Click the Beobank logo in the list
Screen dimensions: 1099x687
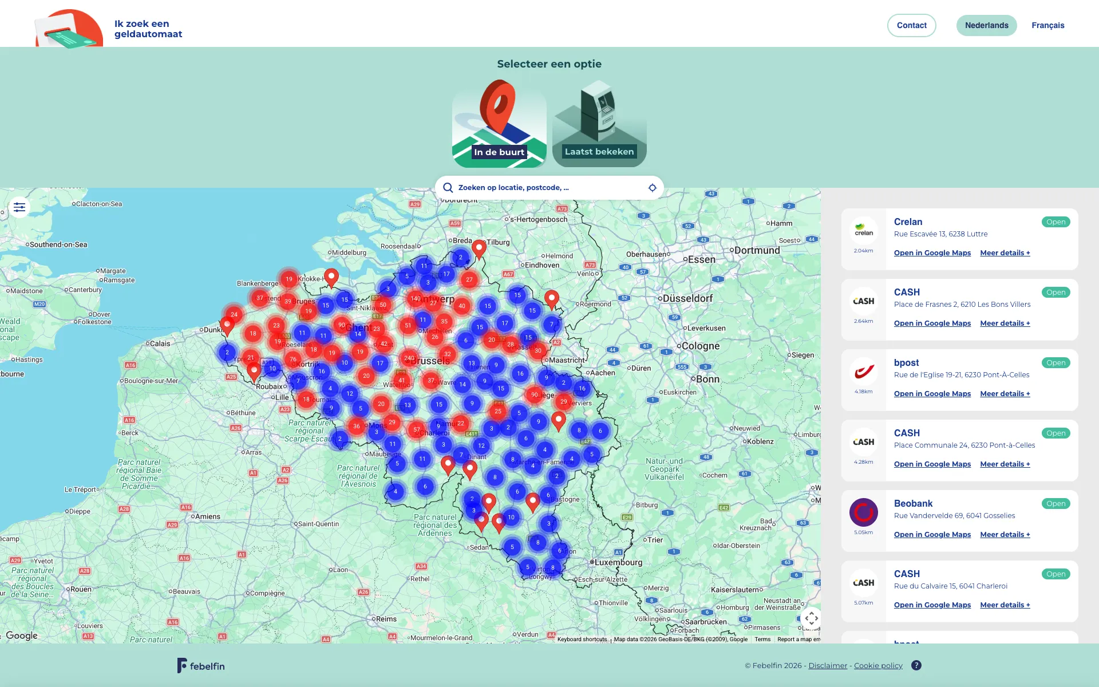[x=864, y=512]
